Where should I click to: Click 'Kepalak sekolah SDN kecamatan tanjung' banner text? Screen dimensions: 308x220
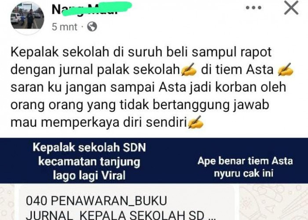point(89,154)
